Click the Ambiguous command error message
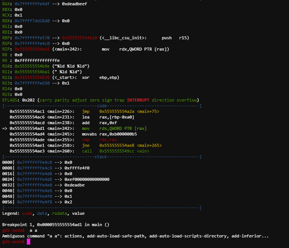The image size is (289, 248). point(136,236)
